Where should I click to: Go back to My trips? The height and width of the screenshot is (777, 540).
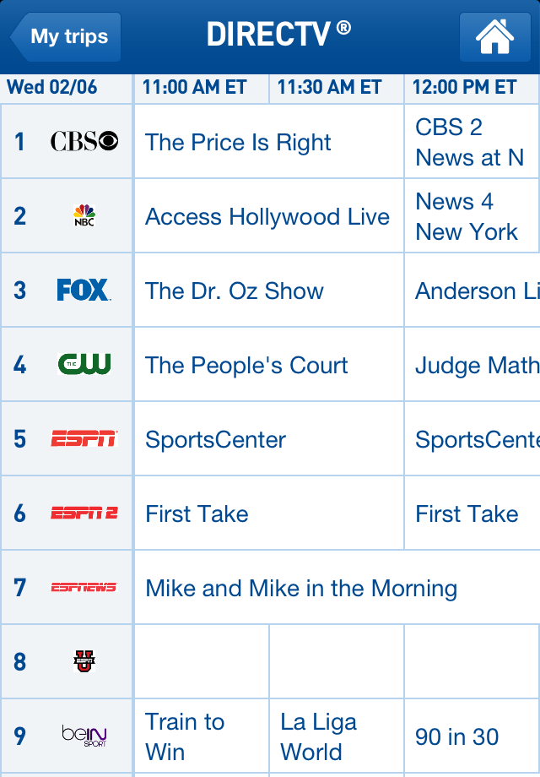(x=65, y=37)
